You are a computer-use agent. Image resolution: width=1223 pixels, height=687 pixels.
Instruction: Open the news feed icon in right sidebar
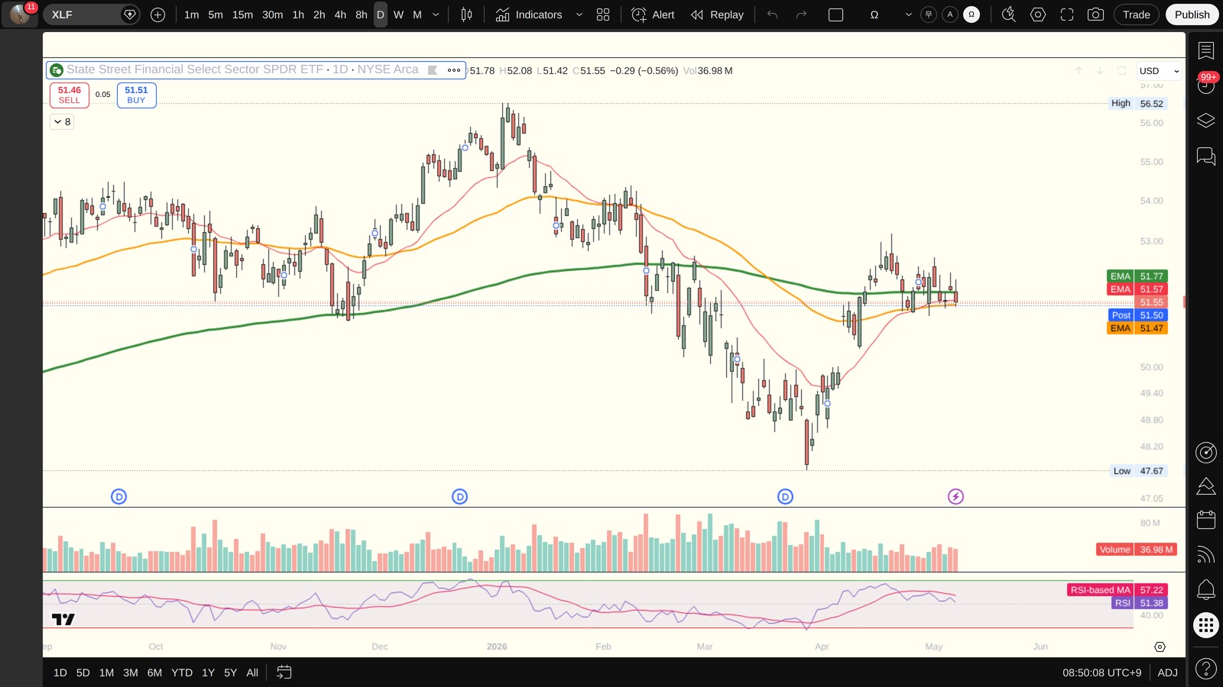coord(1206,555)
